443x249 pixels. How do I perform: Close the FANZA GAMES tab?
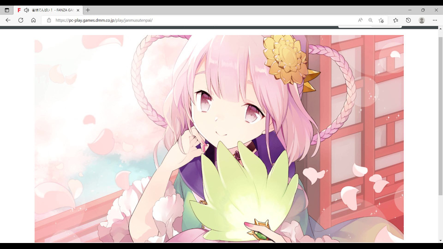78,10
